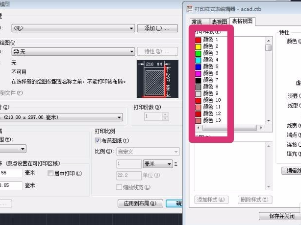The image size is (301, 225).
Task: Enable the 居中打印 checkbox
Action: point(50,173)
